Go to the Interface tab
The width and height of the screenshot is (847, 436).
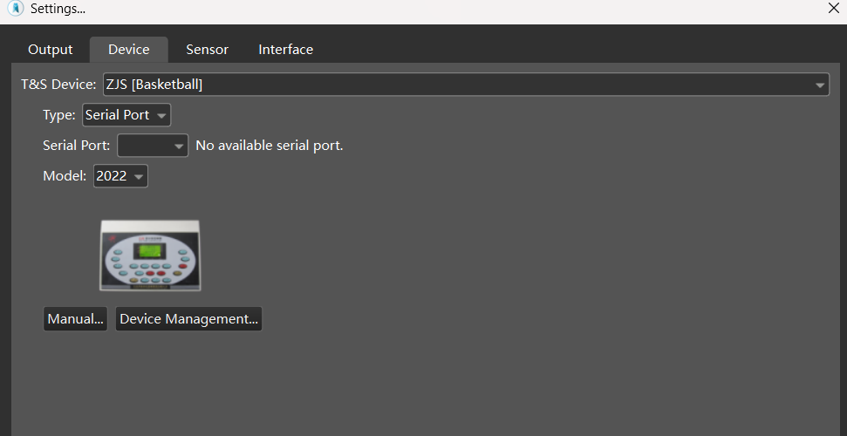(285, 50)
